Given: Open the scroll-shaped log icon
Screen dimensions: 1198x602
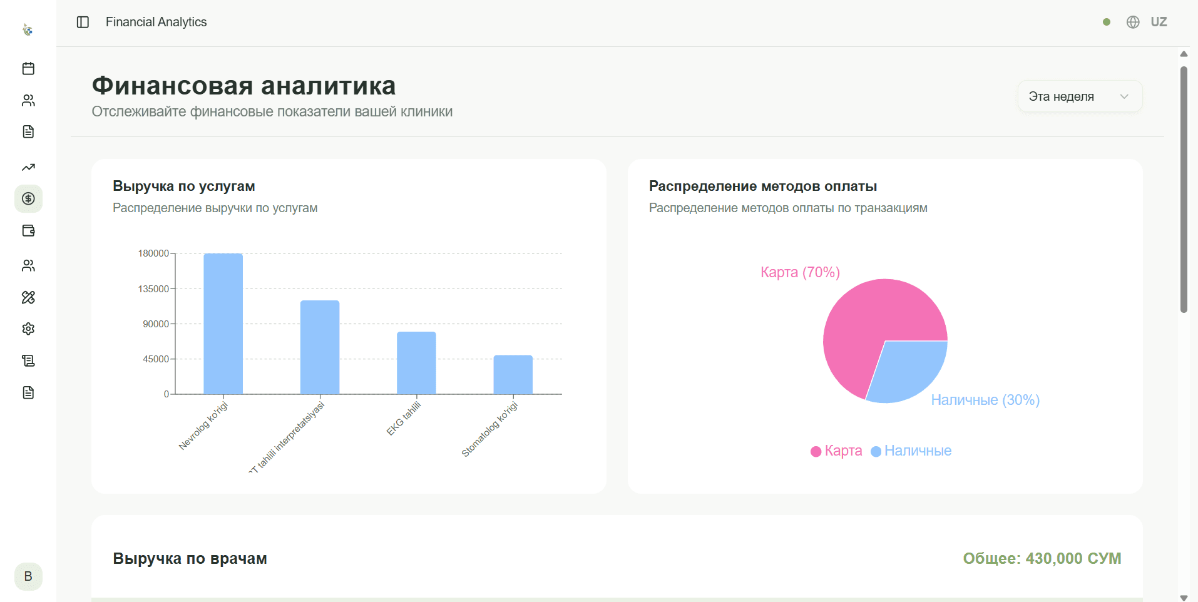Looking at the screenshot, I should 28,360.
